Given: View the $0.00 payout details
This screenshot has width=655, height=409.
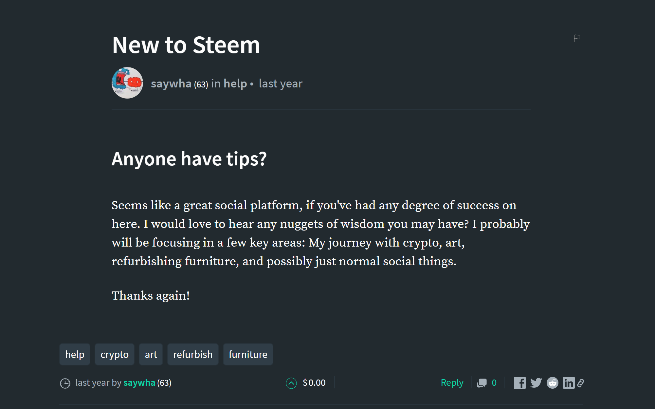Looking at the screenshot, I should tap(314, 382).
